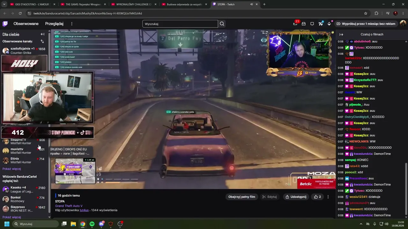Open the Chrome profile avatar
This screenshot has height=229, width=408.
point(396,13)
